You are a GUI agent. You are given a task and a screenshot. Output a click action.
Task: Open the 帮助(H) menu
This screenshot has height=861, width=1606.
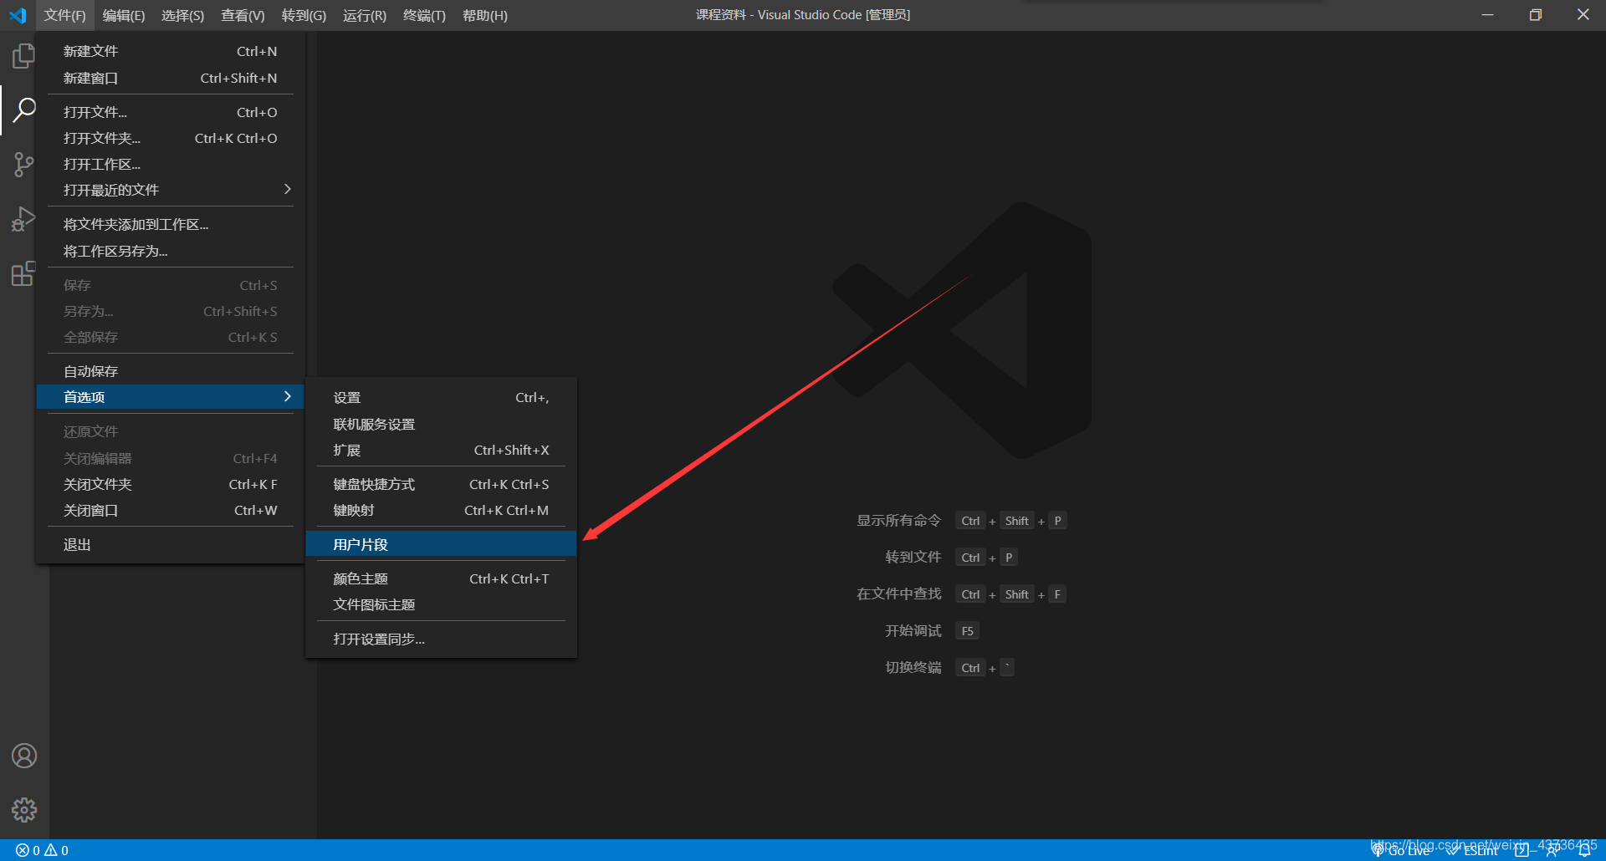pos(484,15)
